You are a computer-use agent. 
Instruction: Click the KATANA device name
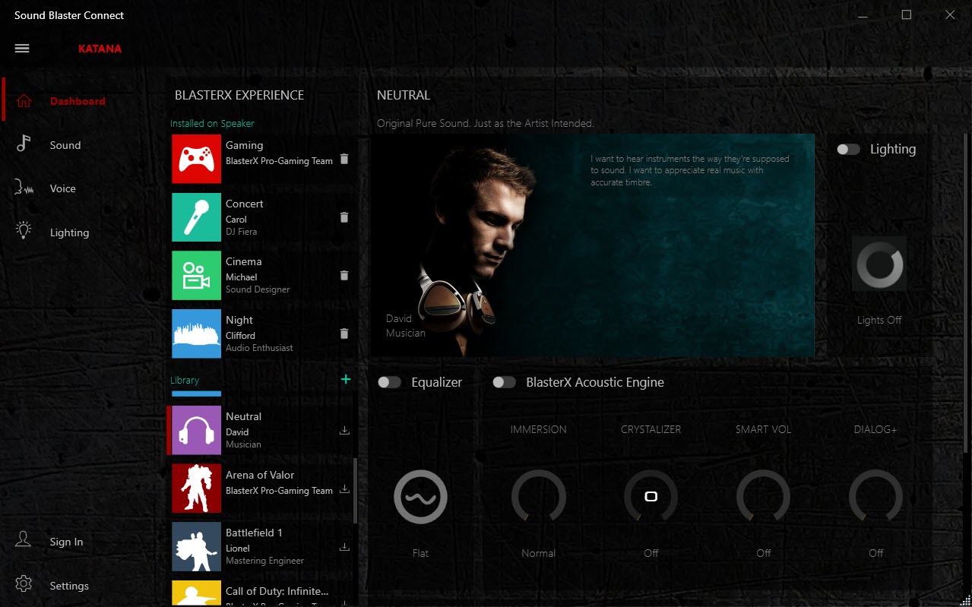(x=100, y=49)
